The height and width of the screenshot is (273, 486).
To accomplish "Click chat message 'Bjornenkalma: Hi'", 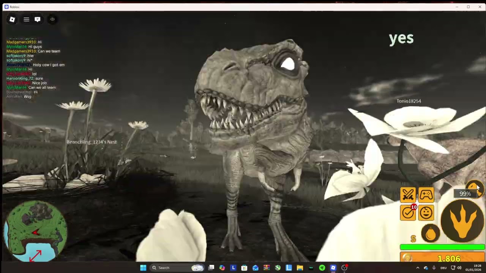I will pos(22,92).
